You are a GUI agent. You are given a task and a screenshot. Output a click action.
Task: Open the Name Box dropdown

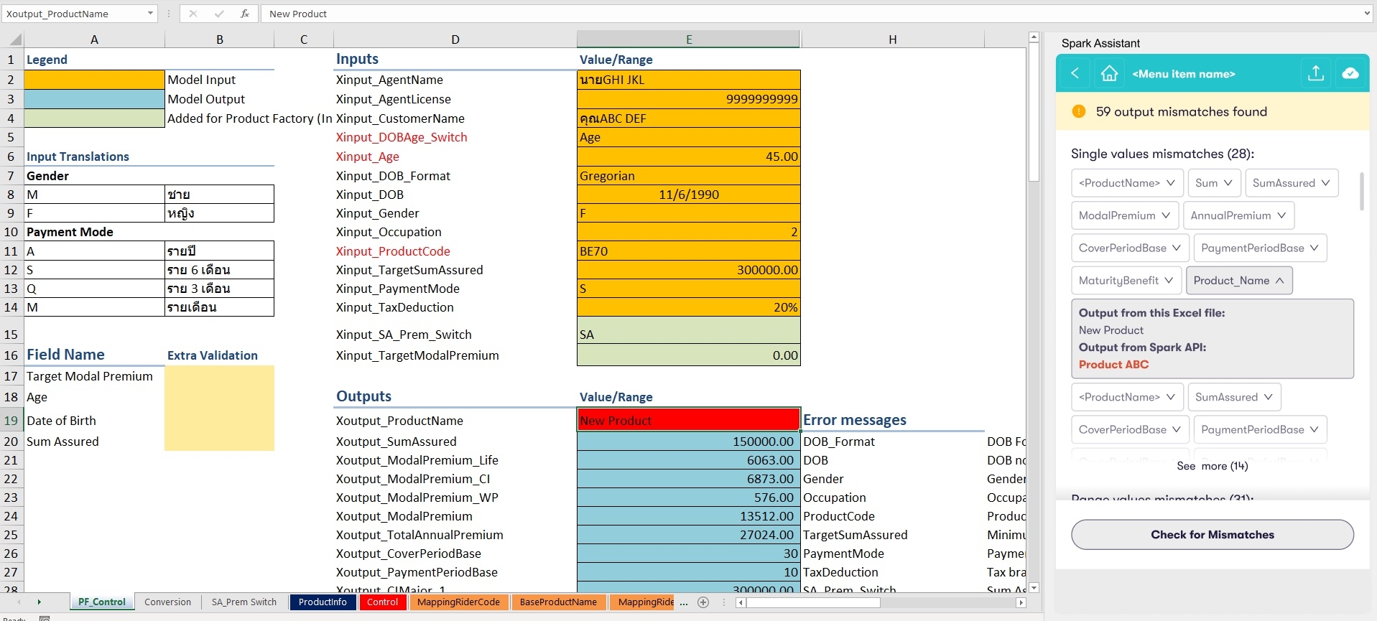pyautogui.click(x=150, y=14)
